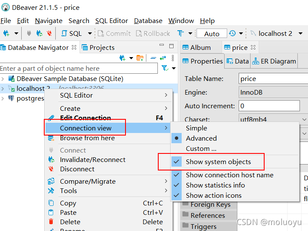Image resolution: width=308 pixels, height=231 pixels.
Task: Click the transaction log clock icon
Action: (232, 33)
